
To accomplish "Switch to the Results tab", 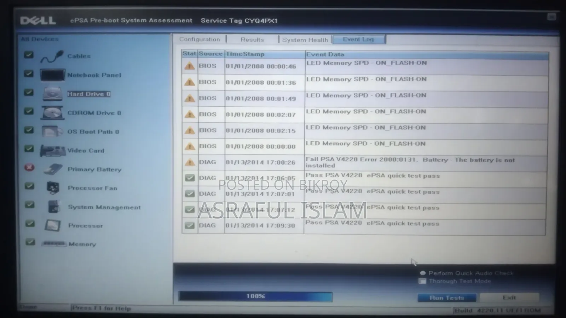I will 252,40.
